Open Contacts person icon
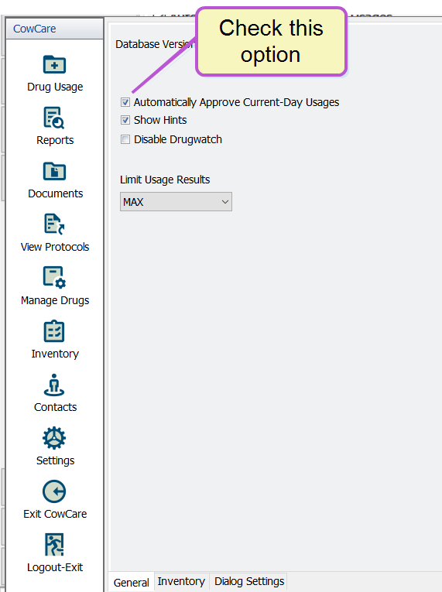The height and width of the screenshot is (592, 442). [54, 385]
